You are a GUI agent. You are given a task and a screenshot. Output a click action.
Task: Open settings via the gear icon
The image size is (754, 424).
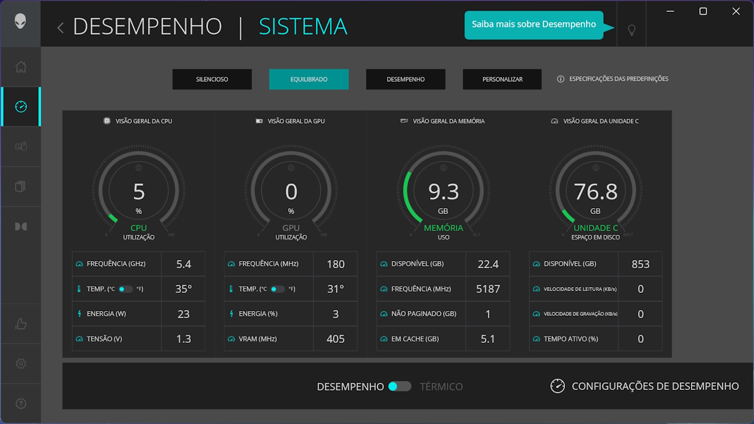coord(21,363)
